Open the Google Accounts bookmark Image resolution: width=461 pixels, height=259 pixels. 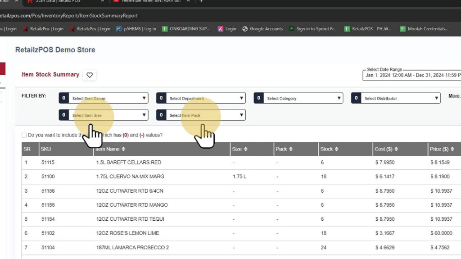[x=262, y=29]
